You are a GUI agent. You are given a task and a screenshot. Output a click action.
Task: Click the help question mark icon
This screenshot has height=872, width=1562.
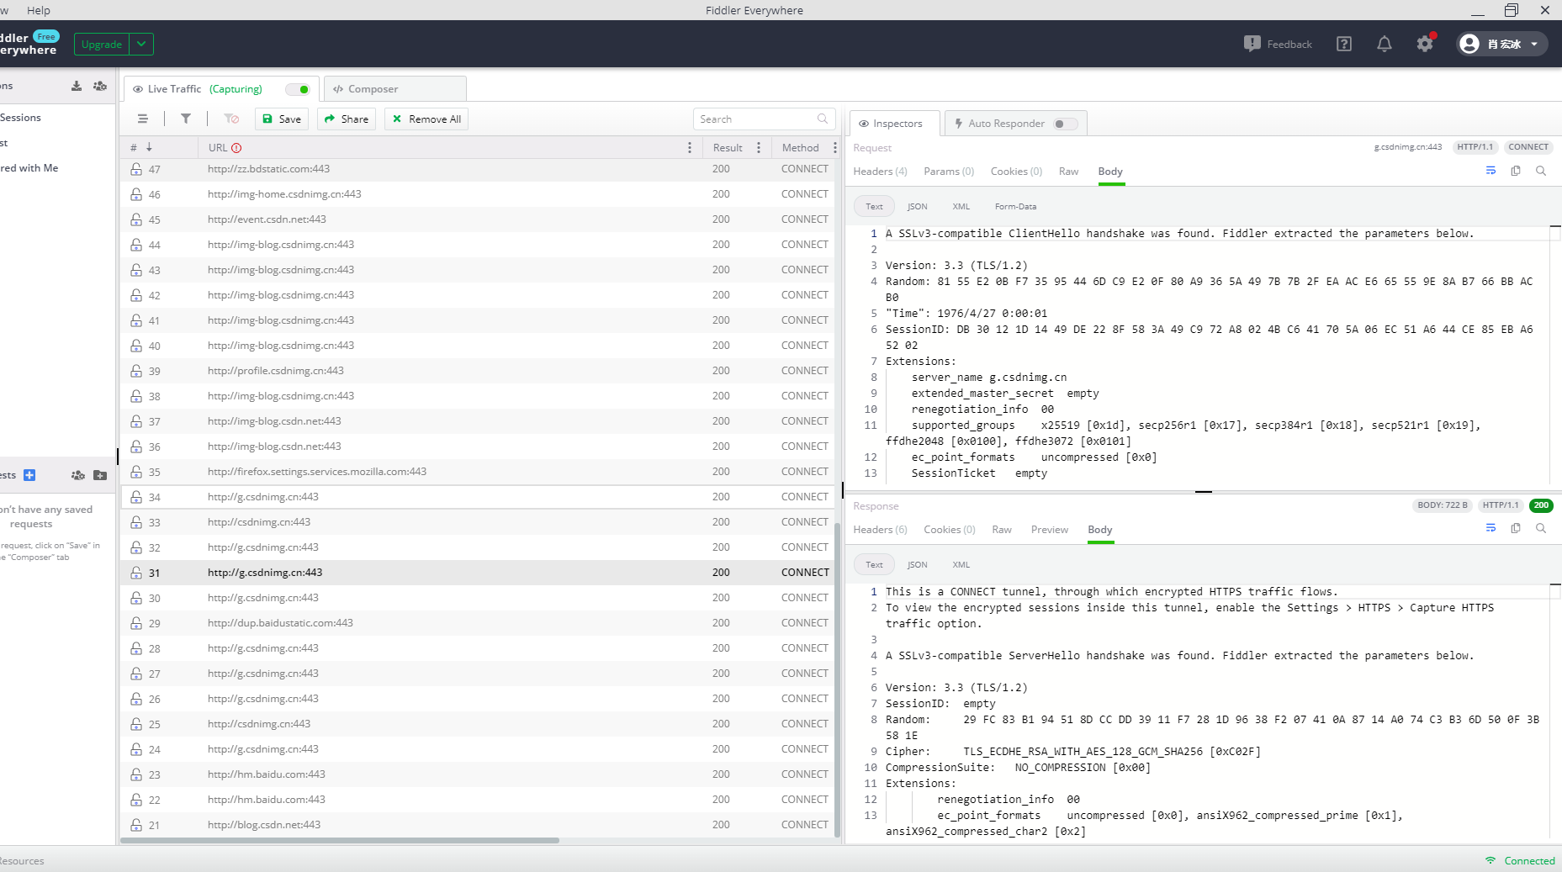point(1343,44)
